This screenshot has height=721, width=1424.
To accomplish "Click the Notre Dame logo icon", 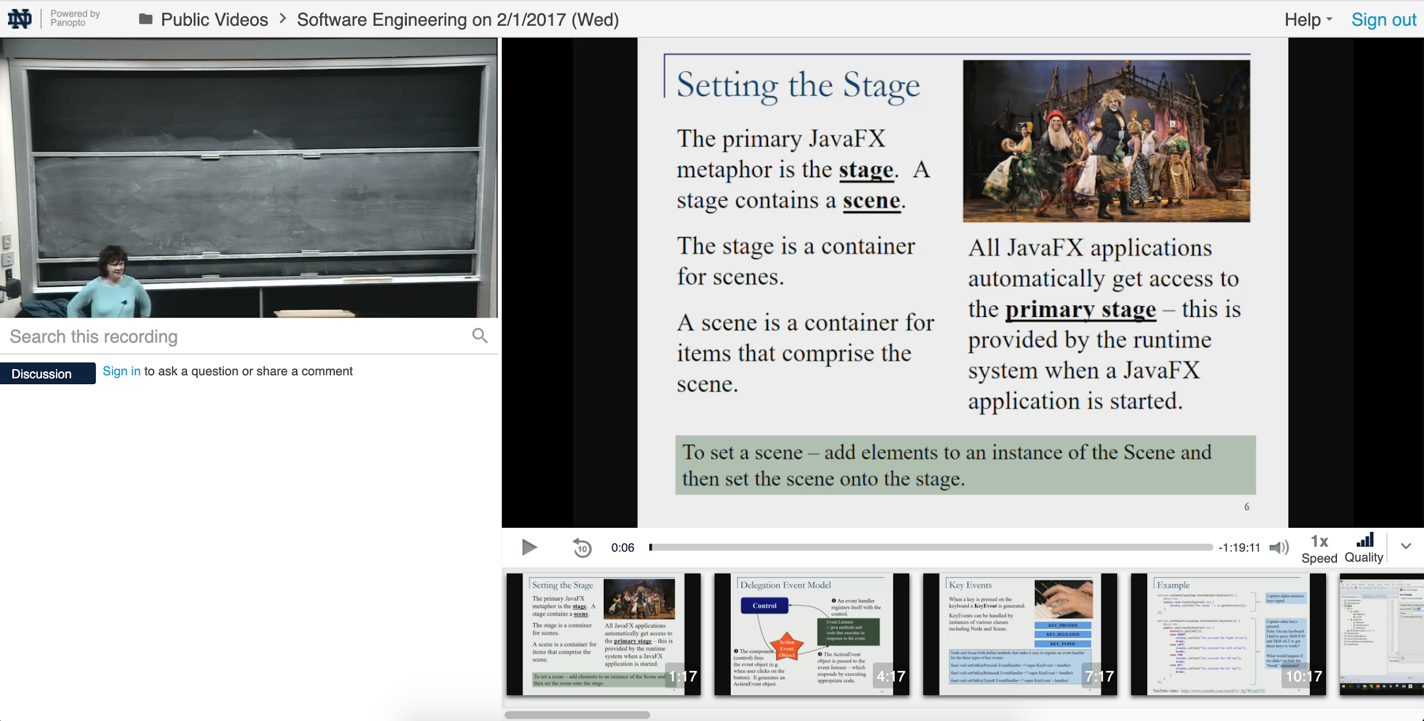I will point(19,19).
